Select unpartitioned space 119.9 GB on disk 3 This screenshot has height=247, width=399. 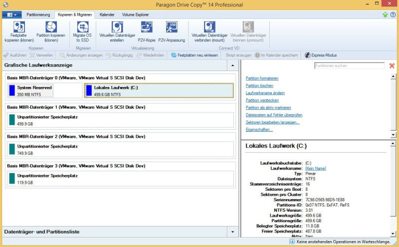[x=120, y=179]
